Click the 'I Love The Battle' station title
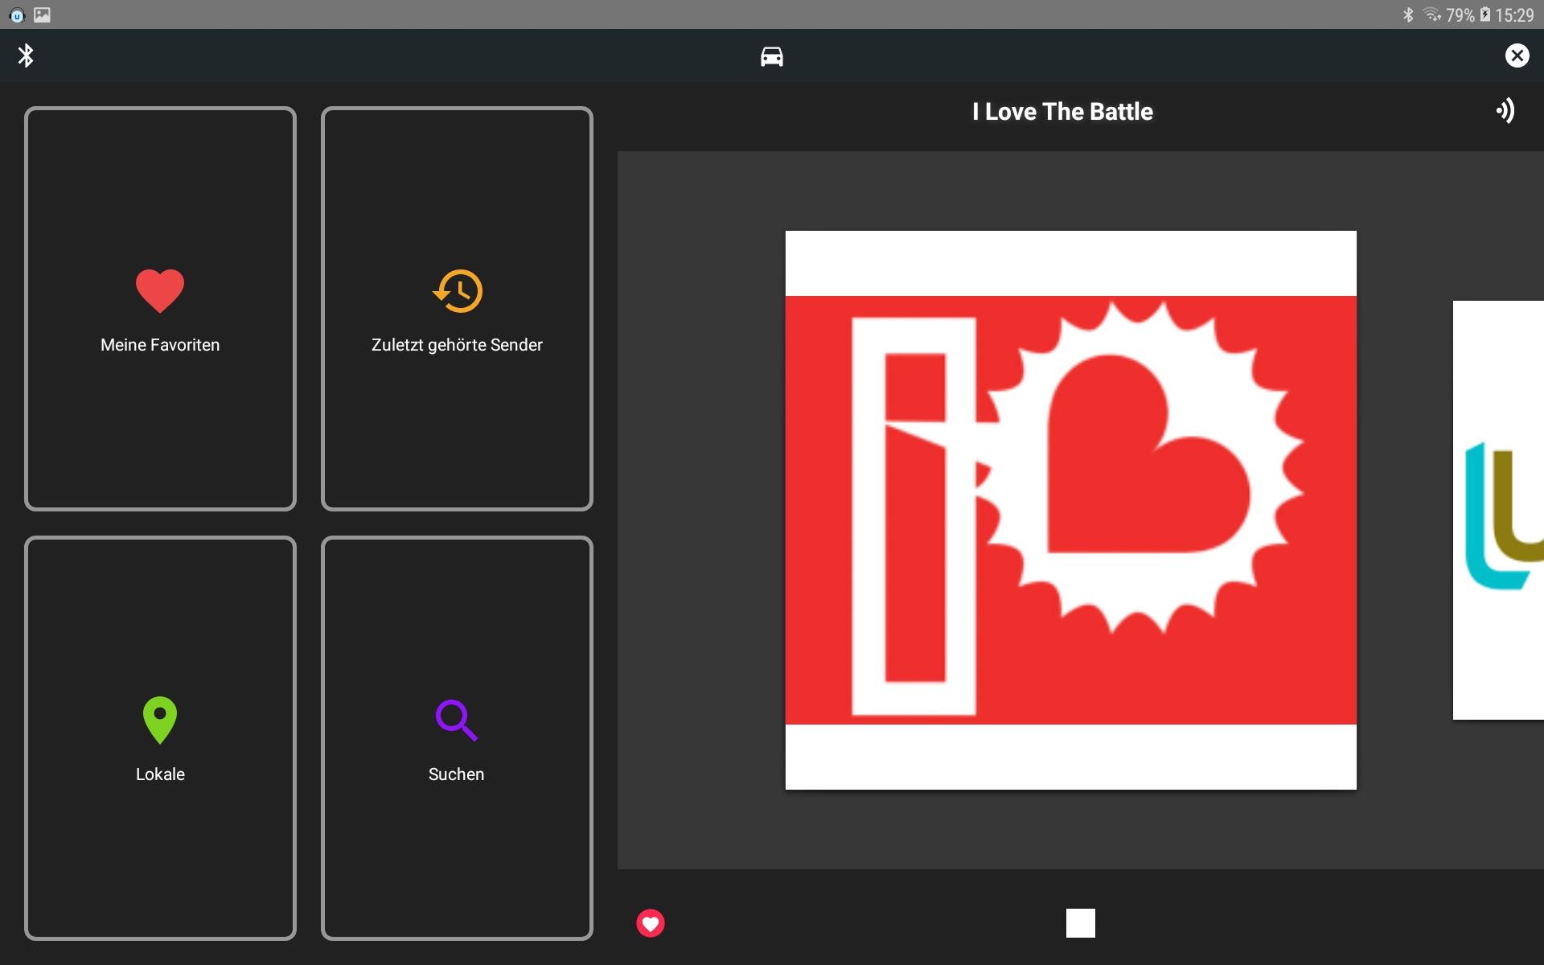Screen dimensions: 1544x965 click(x=1062, y=112)
